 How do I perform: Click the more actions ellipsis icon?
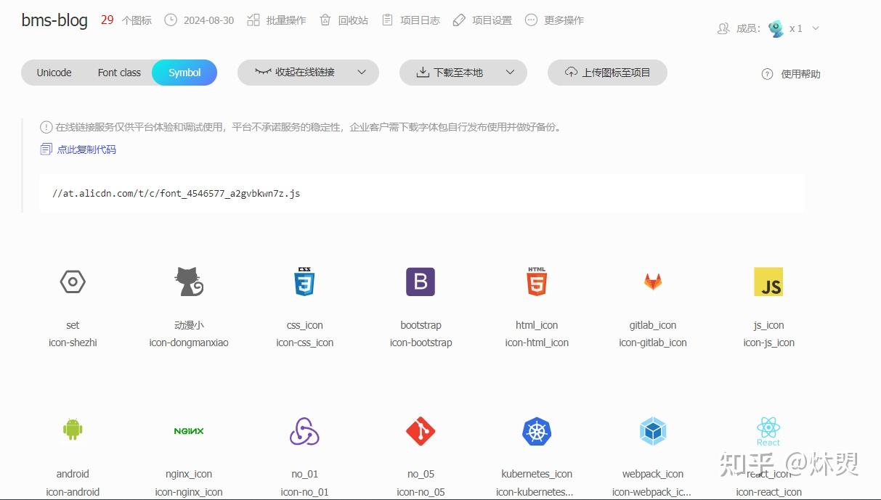[531, 20]
